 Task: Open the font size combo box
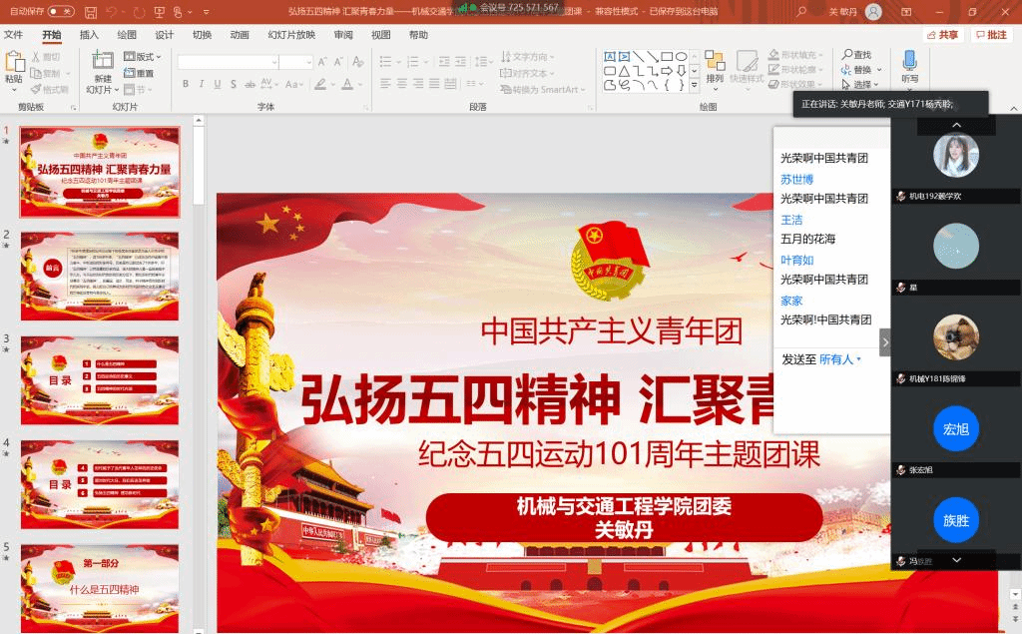[x=296, y=62]
